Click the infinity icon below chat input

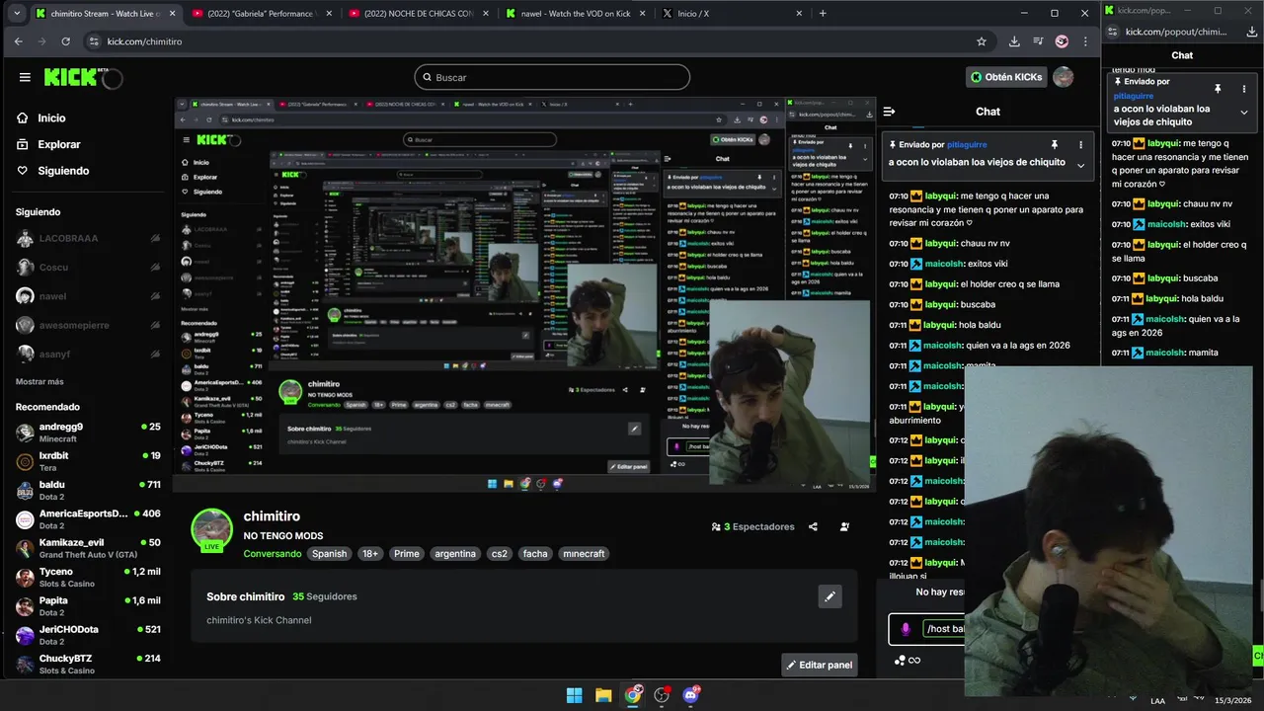tap(915, 661)
